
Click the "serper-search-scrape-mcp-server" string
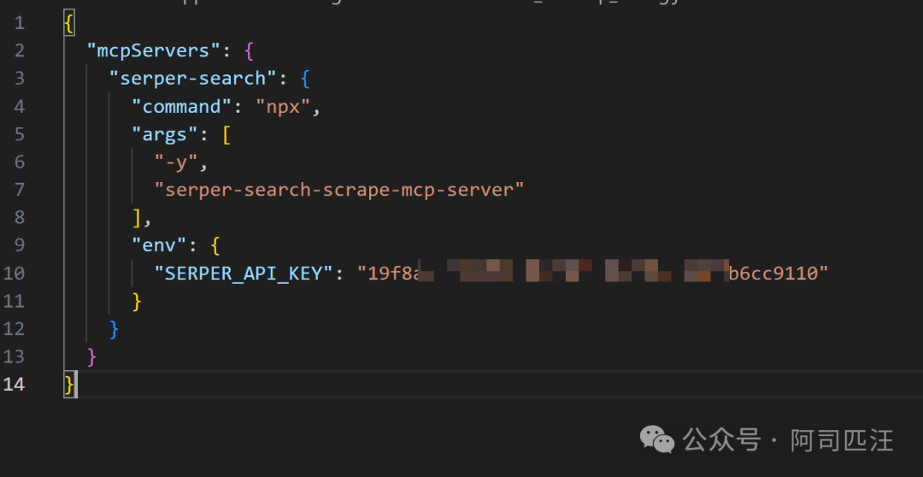click(x=339, y=190)
